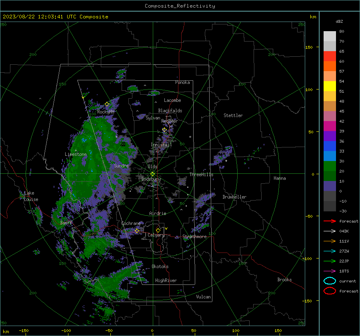Click the yellow diamond marker at Calgary
Screen dimensions: 360x336
(x=158, y=230)
